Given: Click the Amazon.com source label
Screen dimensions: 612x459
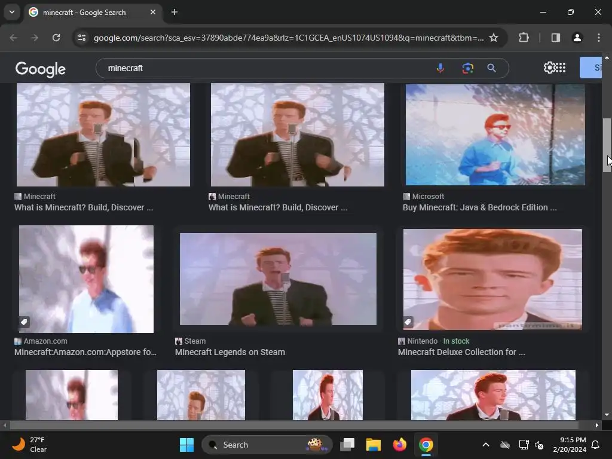Looking at the screenshot, I should tap(45, 341).
